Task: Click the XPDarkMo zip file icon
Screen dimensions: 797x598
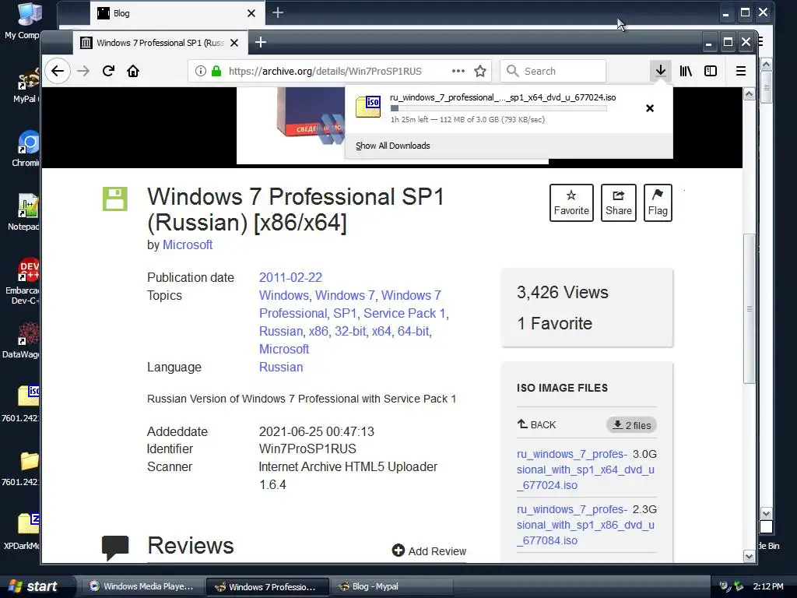Action: tap(23, 531)
